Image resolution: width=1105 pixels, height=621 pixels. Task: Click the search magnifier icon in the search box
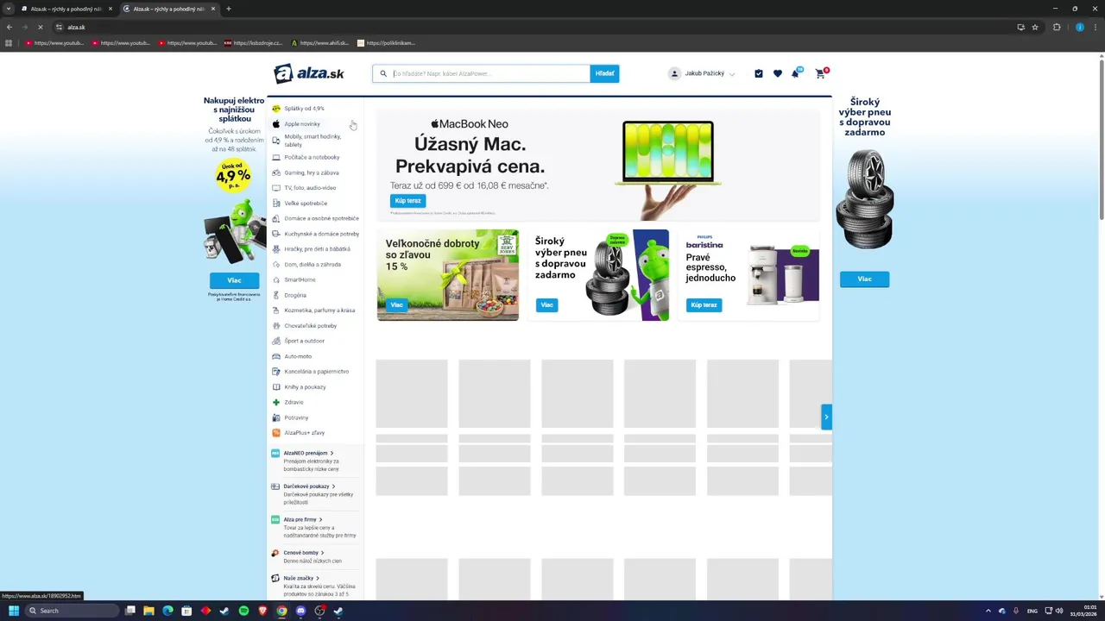coord(383,73)
